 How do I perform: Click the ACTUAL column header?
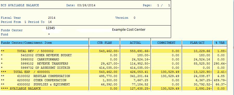pyautogui.click(x=135, y=43)
